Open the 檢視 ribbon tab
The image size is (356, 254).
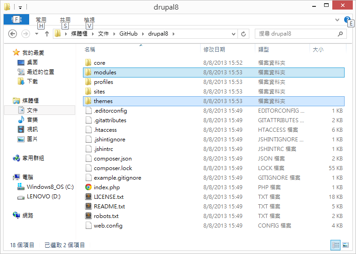(89, 20)
